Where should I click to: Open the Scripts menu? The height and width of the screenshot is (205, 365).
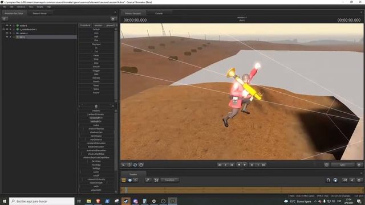point(40,7)
